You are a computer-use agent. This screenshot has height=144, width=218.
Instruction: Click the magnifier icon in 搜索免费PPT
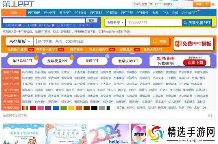(185, 23)
